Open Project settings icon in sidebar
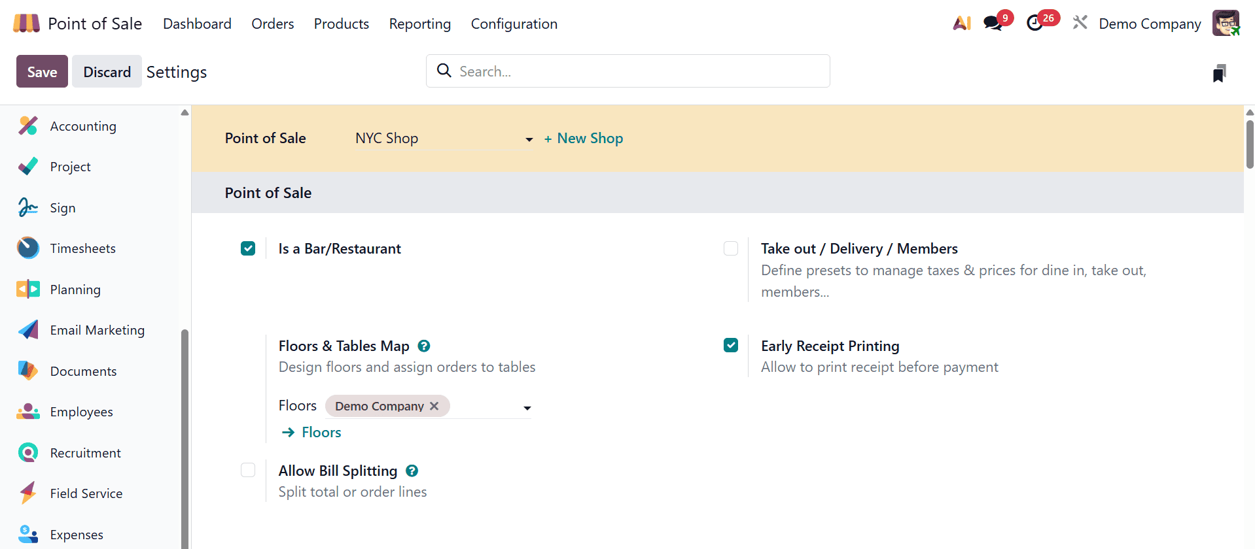 [x=28, y=167]
